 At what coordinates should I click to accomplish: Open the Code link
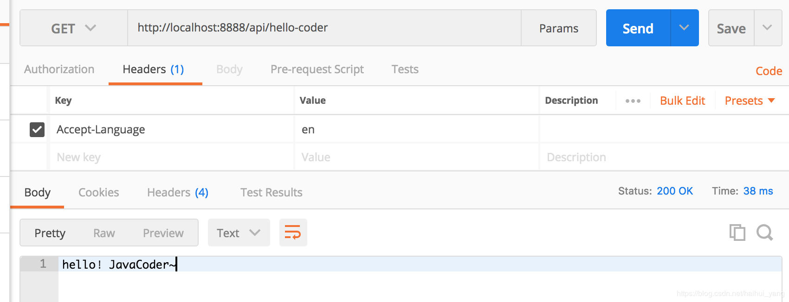click(x=769, y=71)
